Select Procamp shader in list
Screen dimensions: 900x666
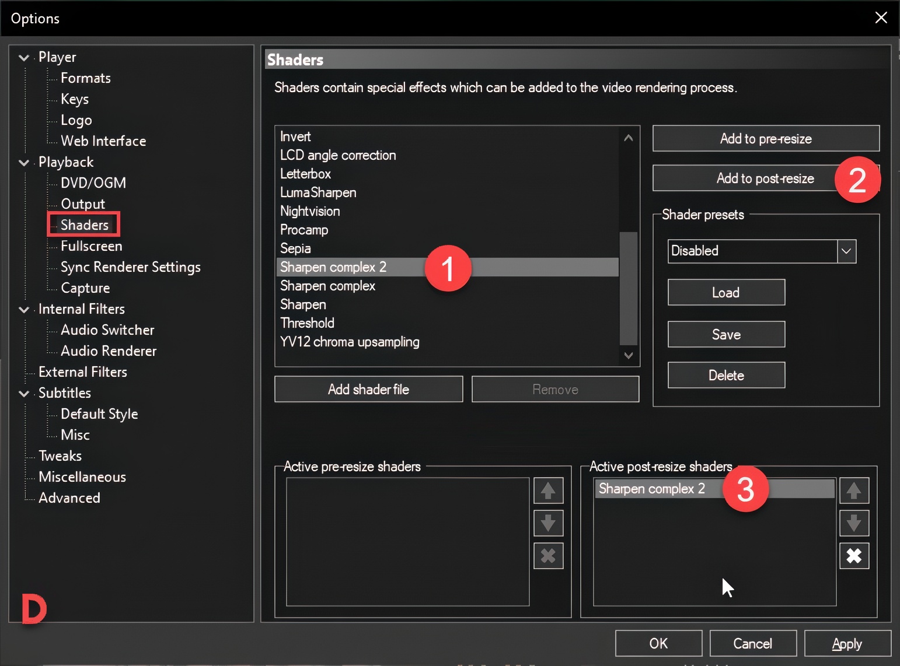point(447,230)
